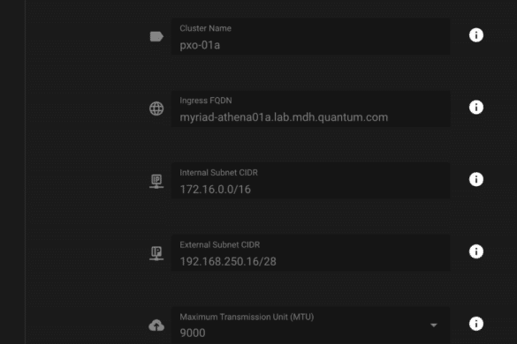The image size is (517, 344).
Task: Expand the MTU dropdown arrow
Action: point(434,325)
